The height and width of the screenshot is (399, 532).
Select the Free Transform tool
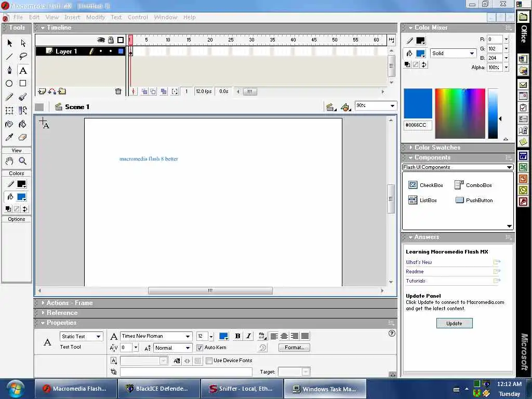point(9,110)
